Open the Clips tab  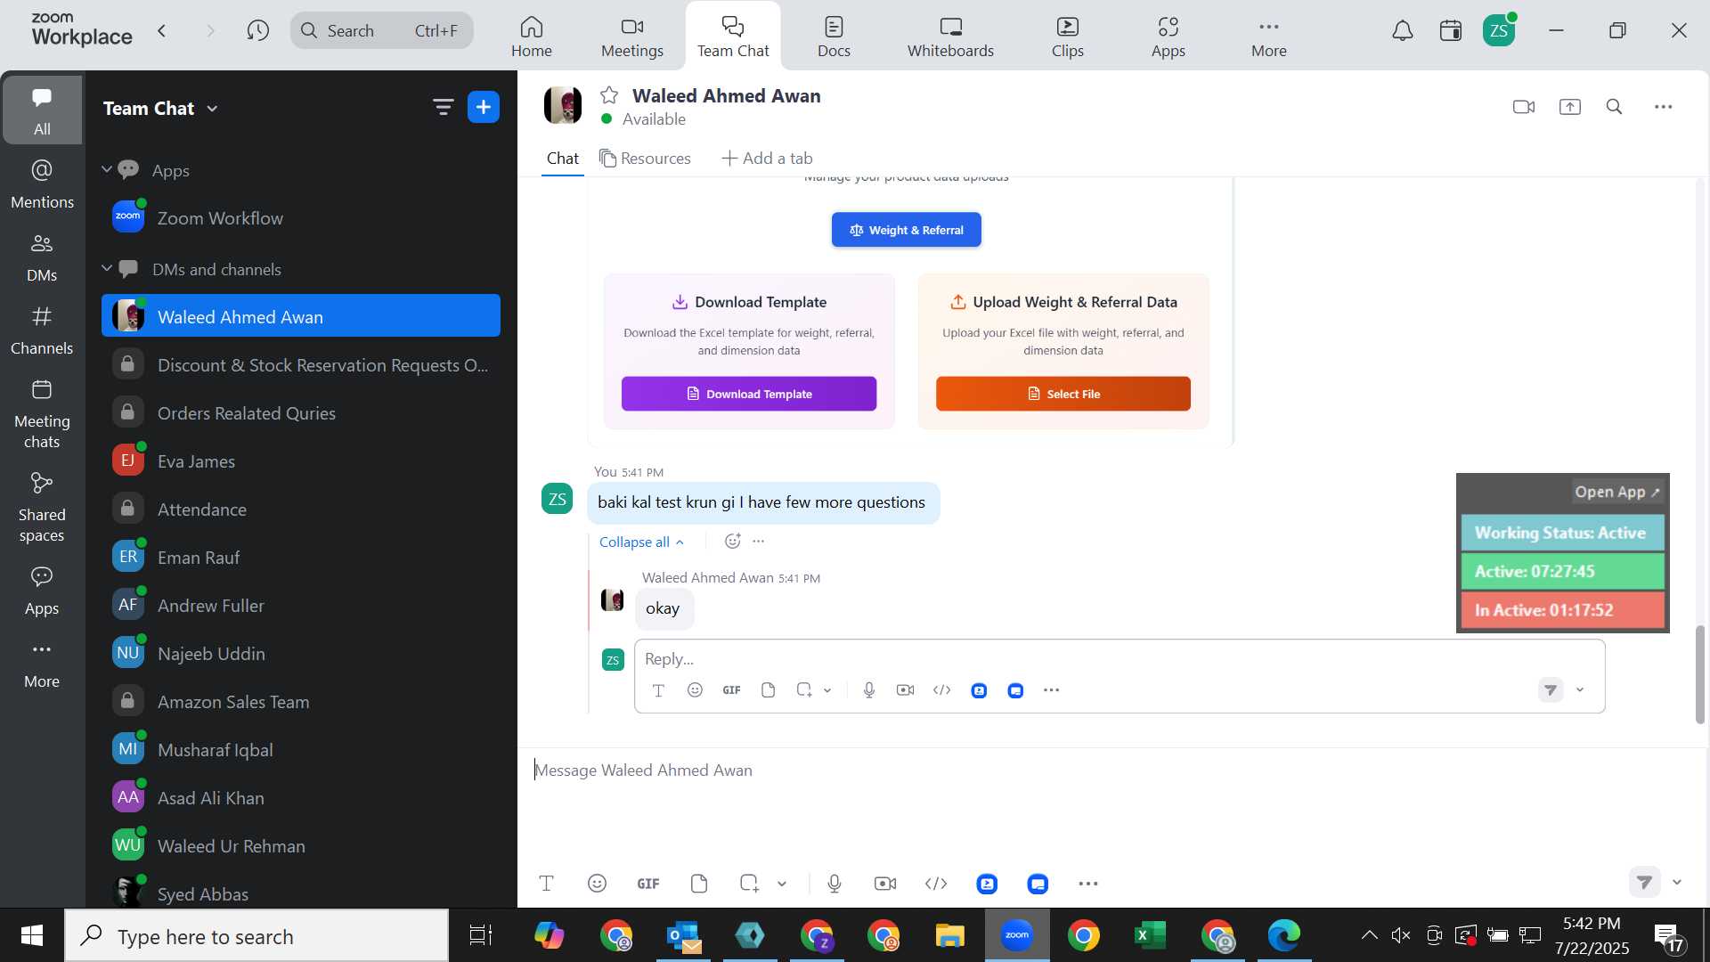click(x=1068, y=37)
